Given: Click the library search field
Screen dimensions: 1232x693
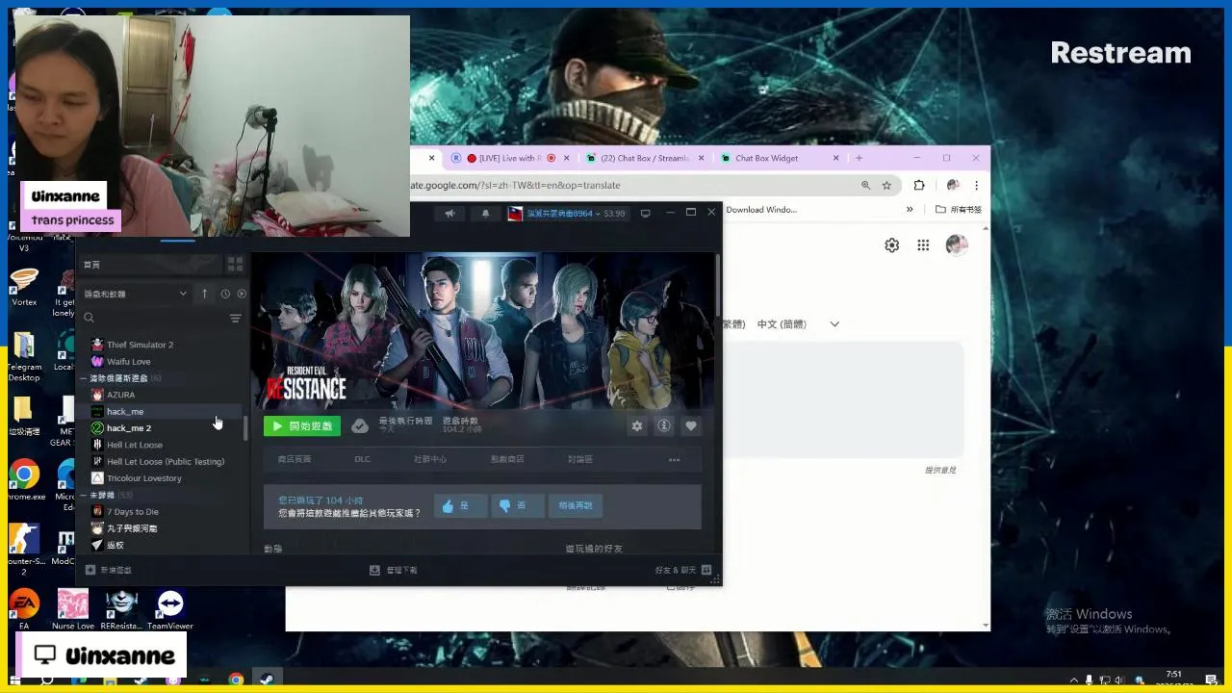Looking at the screenshot, I should (x=154, y=318).
